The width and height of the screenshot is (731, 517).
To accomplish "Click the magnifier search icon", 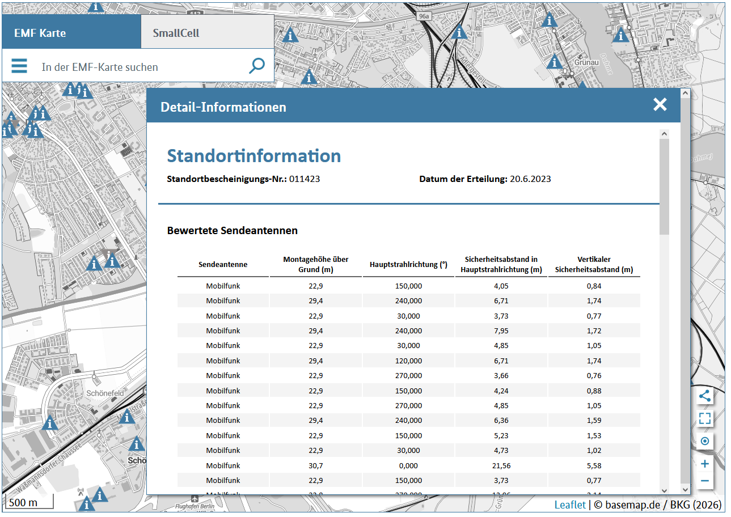I will (x=257, y=66).
